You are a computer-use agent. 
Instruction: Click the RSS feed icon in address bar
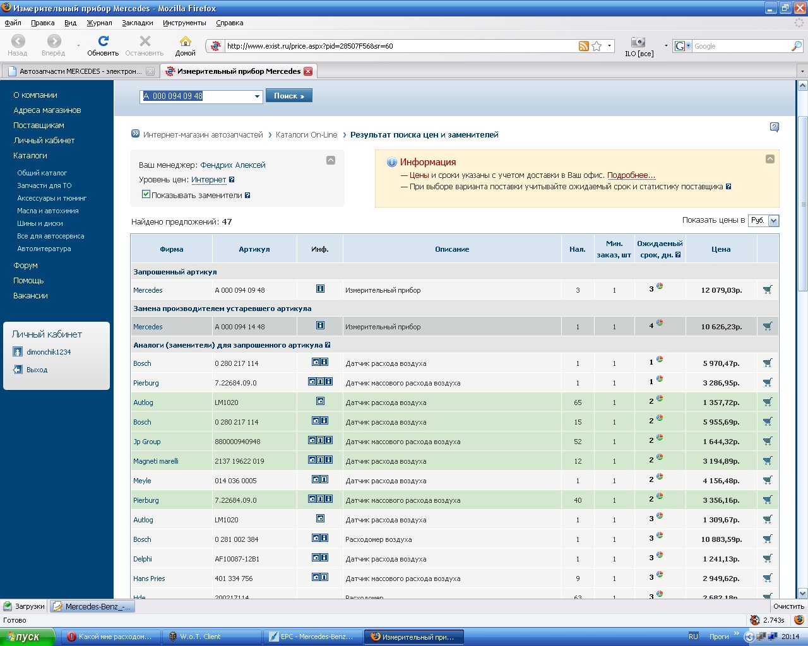tap(584, 46)
